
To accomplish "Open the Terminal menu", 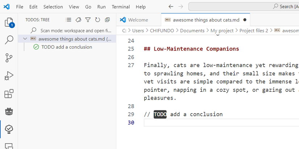I will pos(120,7).
